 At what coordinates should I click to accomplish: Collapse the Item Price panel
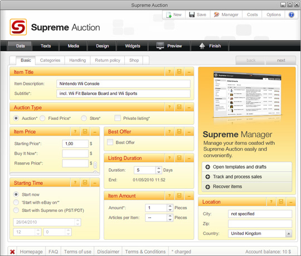(95, 132)
